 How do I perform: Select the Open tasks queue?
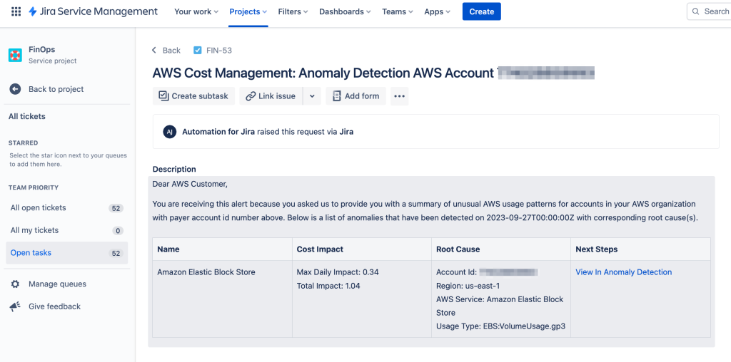[x=31, y=253]
